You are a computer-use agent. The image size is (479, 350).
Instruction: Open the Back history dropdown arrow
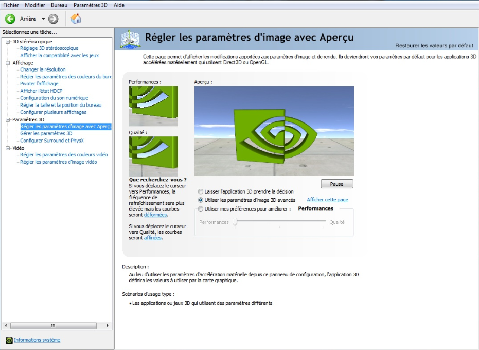[43, 19]
